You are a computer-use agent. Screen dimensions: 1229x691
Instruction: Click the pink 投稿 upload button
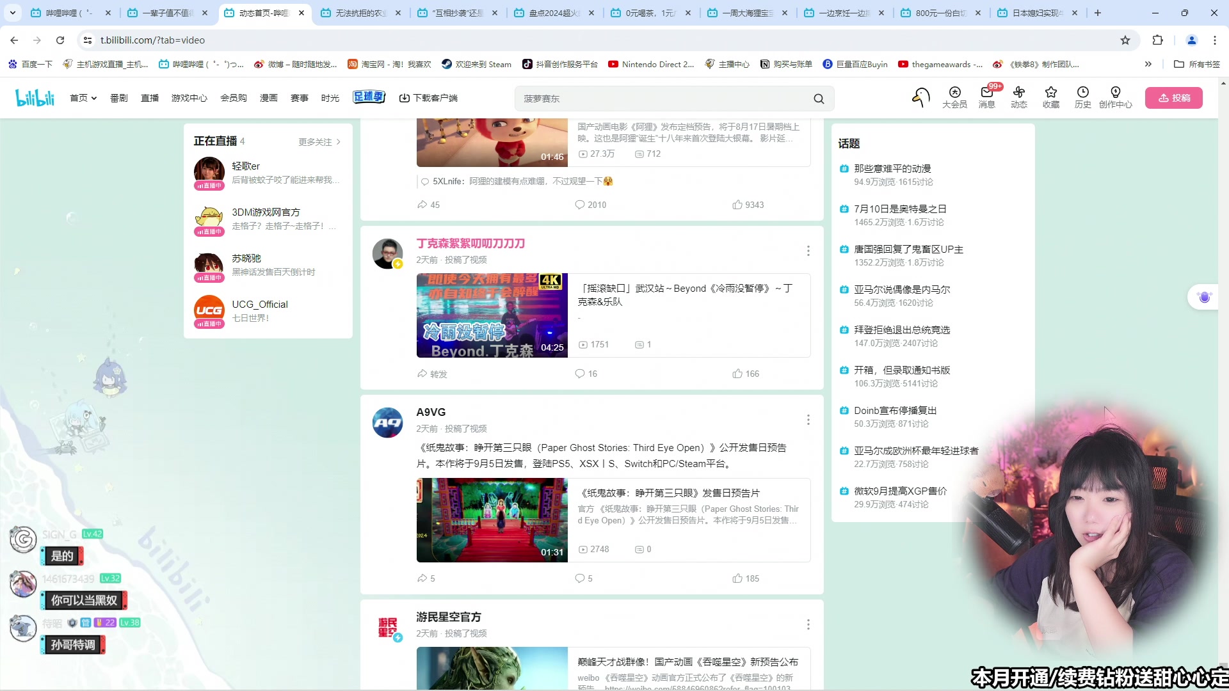[x=1173, y=98]
